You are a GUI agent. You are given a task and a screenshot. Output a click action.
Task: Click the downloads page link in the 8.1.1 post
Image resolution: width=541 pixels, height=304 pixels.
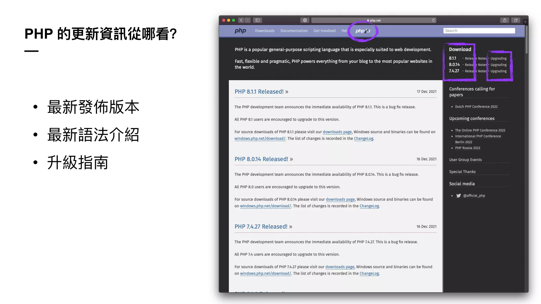tap(337, 132)
